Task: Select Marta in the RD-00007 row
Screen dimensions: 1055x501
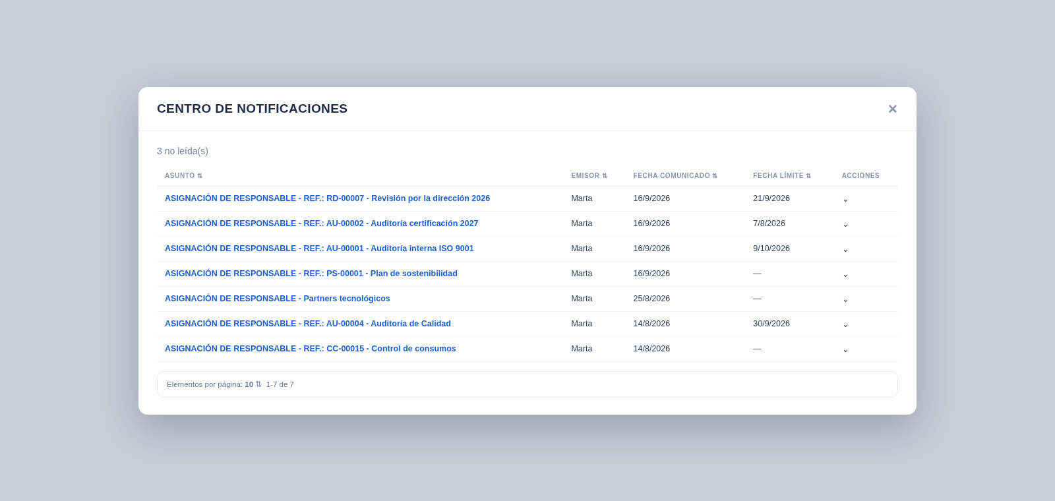Action: tap(582, 198)
